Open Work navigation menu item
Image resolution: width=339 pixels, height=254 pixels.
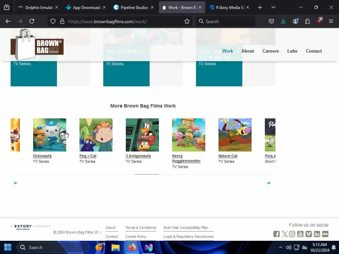pyautogui.click(x=227, y=51)
